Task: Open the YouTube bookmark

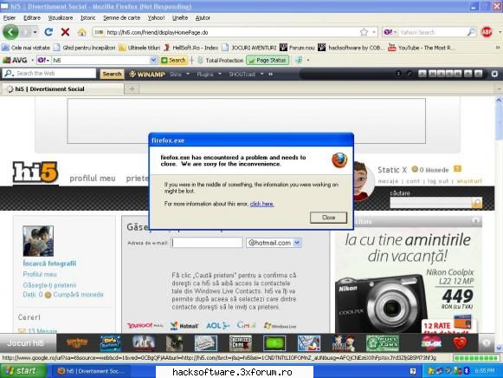Action: click(422, 48)
